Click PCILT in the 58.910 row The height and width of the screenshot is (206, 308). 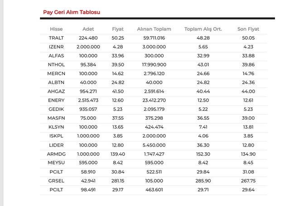click(56, 172)
